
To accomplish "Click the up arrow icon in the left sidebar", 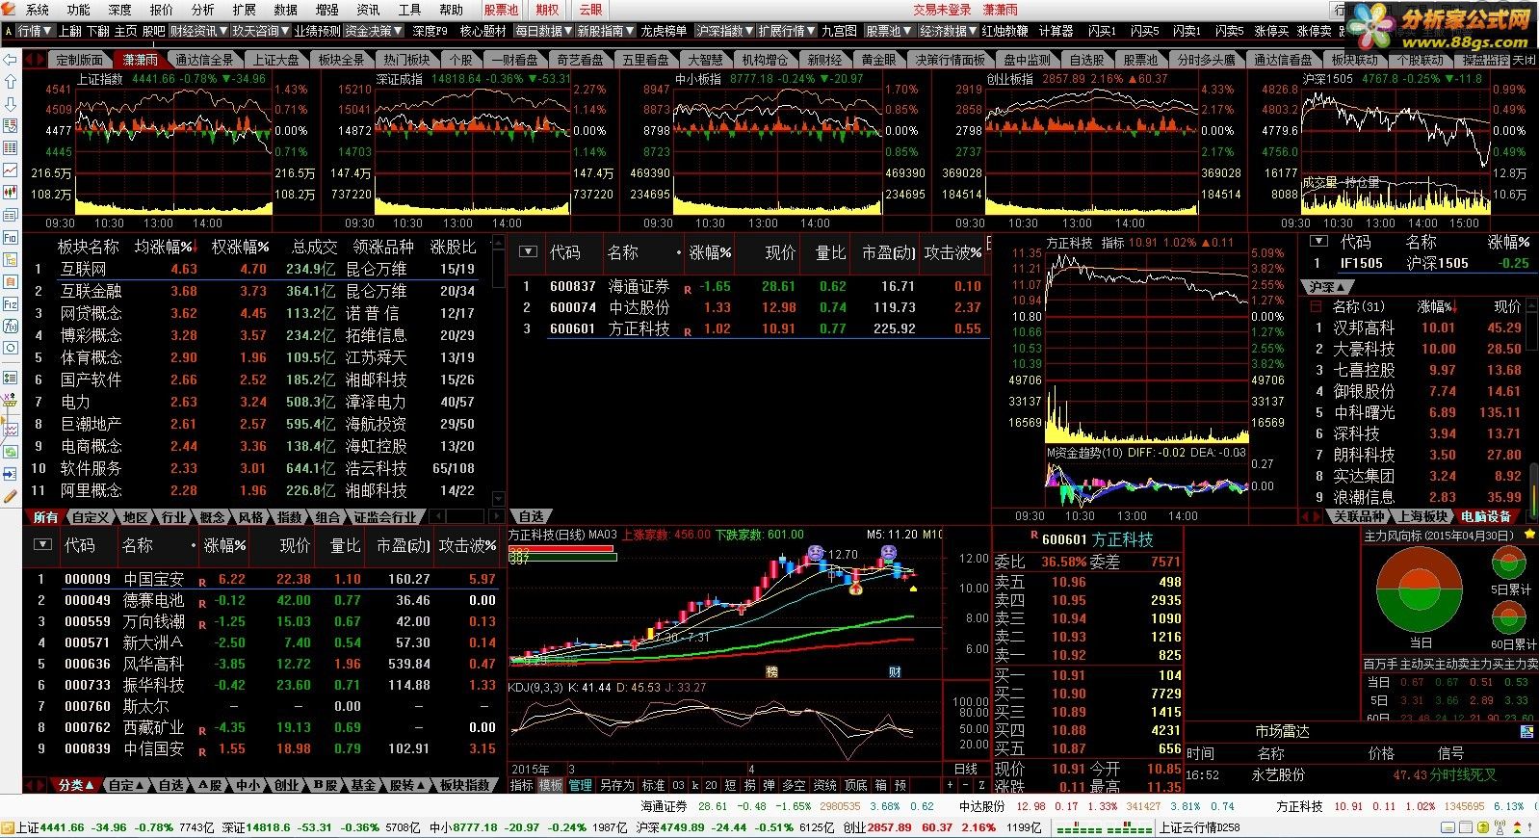I will (x=11, y=82).
